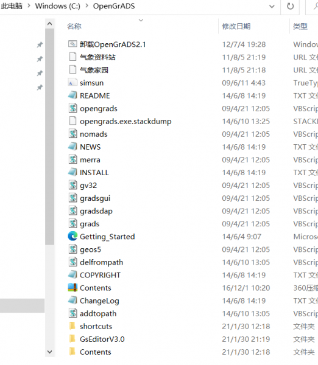Click the simsun font file icon
Image resolution: width=318 pixels, height=365 pixels.
click(x=72, y=83)
